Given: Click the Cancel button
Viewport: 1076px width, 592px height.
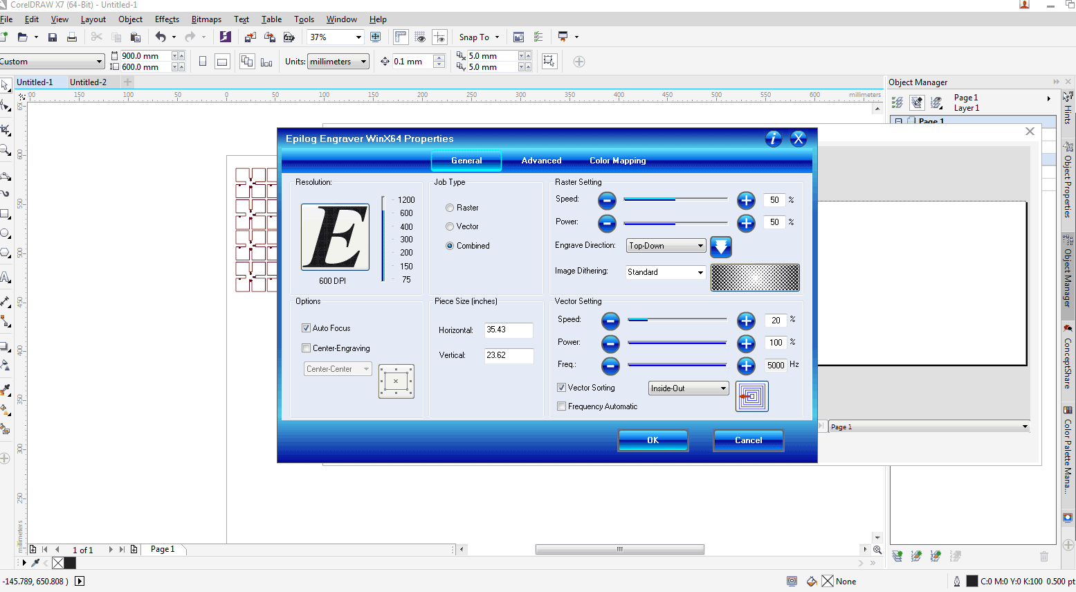Looking at the screenshot, I should click(x=748, y=440).
